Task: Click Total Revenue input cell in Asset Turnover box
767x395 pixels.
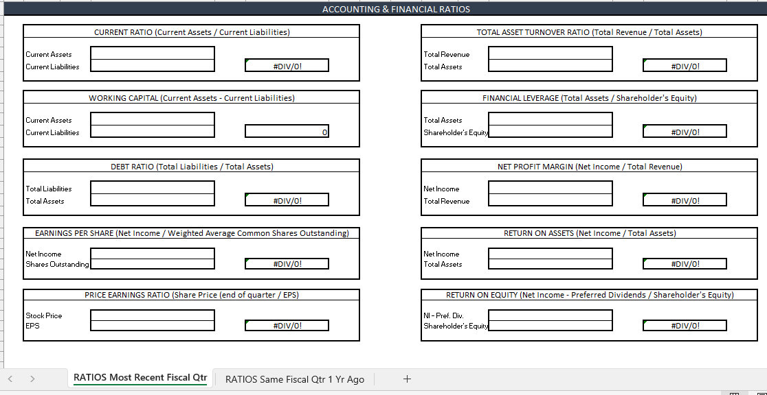Action: click(551, 53)
